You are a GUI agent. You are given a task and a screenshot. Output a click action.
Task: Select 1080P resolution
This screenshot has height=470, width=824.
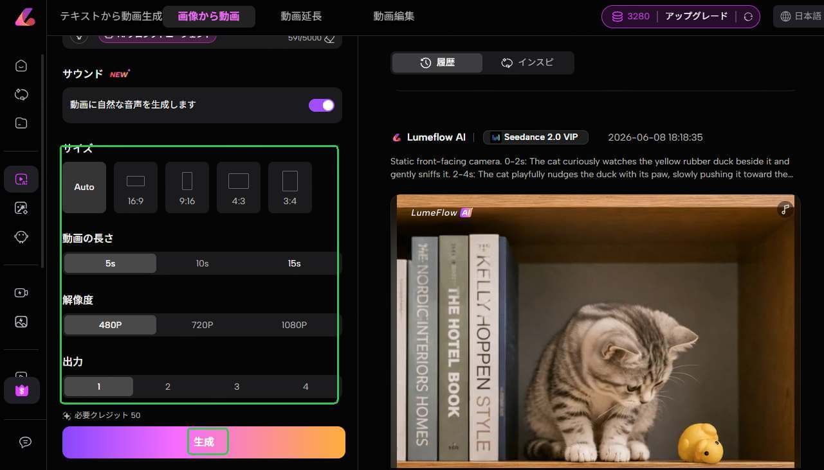pos(294,325)
